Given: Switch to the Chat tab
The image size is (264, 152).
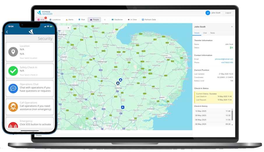Looking at the screenshot, I should 205,33.
